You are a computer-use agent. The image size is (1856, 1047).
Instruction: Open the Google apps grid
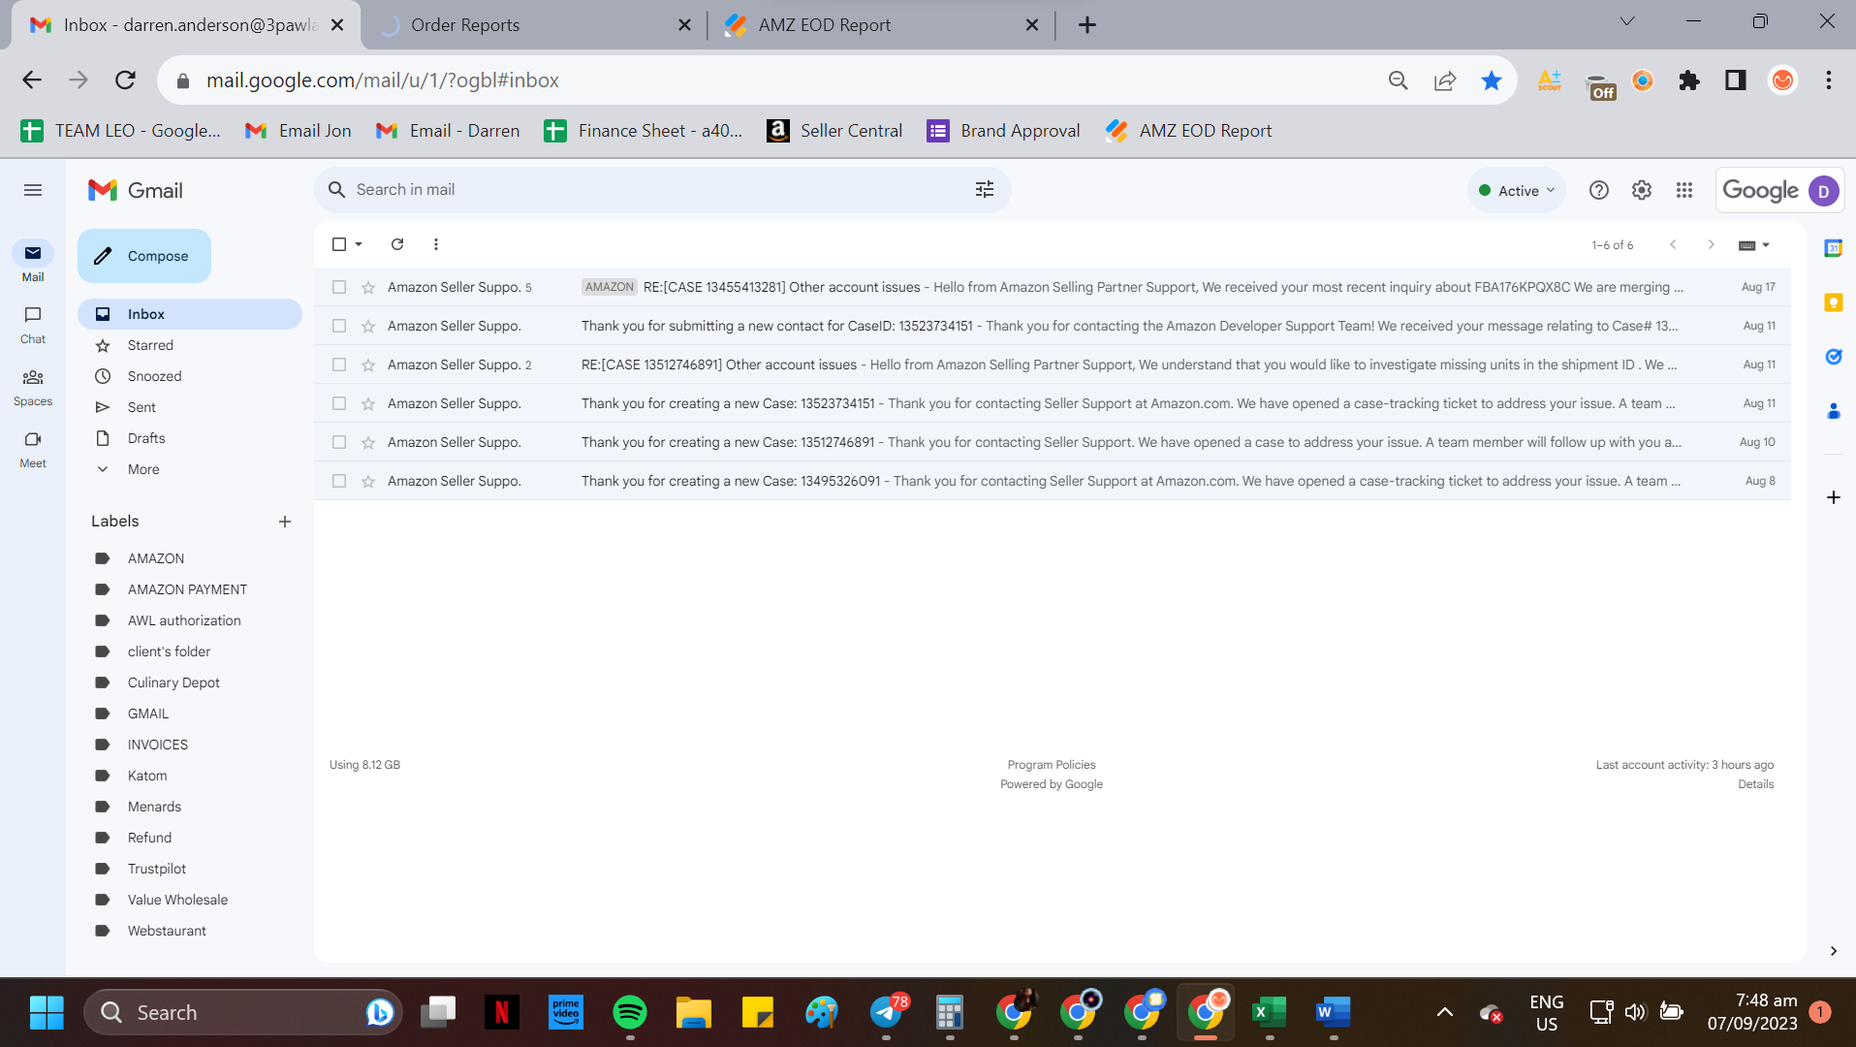click(1684, 190)
